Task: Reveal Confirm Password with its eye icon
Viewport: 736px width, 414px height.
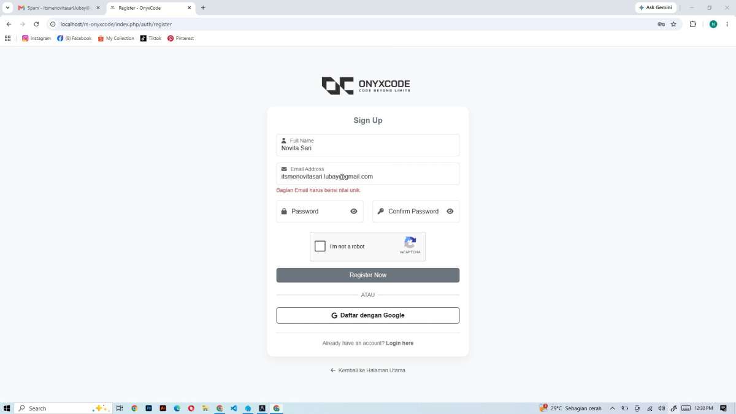Action: (450, 212)
